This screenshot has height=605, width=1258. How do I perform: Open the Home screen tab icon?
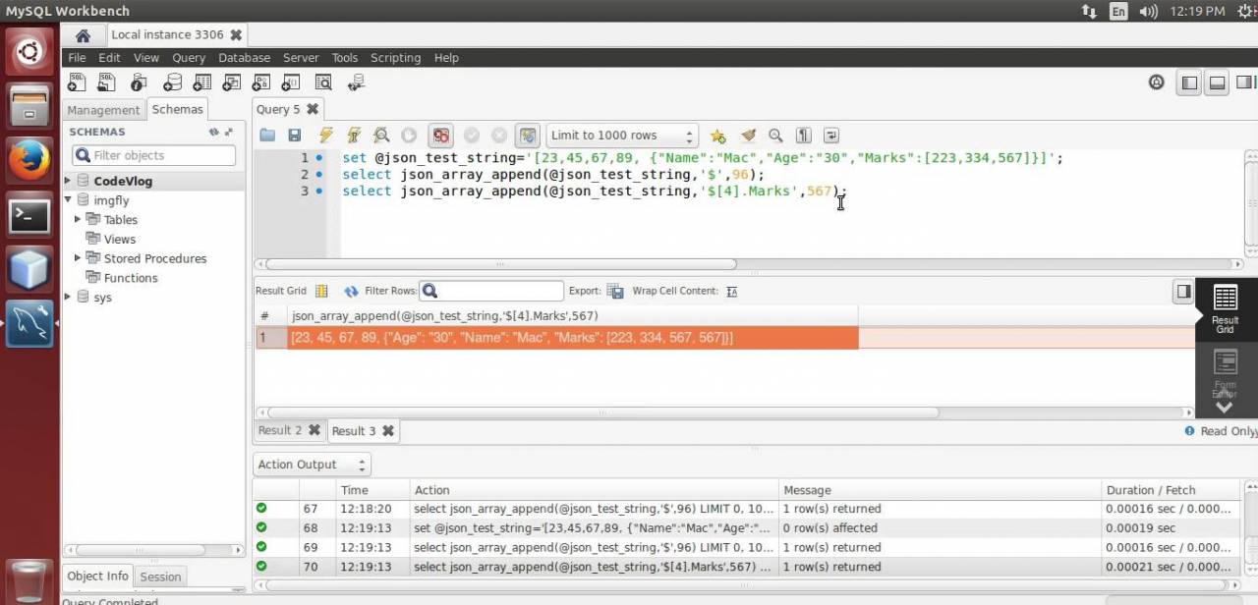click(83, 35)
